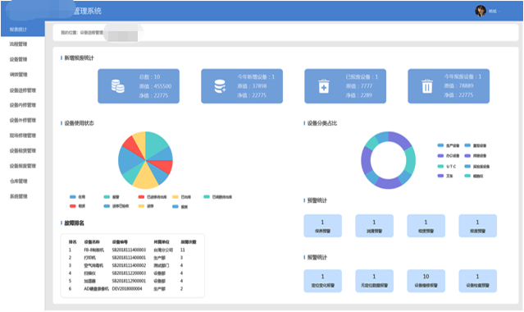Click the stacked coins icon in 总数 card
524x312 pixels.
[x=117, y=86]
